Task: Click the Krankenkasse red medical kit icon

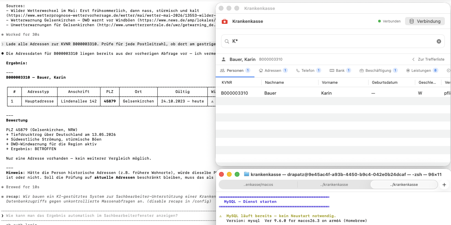Action: (224, 21)
